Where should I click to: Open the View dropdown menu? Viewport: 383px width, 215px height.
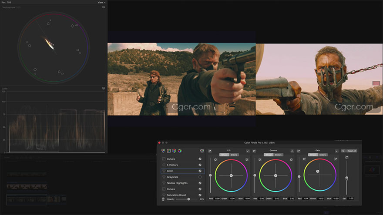click(x=101, y=2)
